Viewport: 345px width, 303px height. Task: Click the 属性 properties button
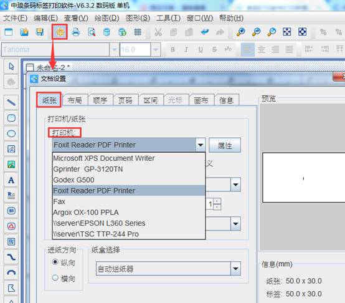(x=225, y=145)
